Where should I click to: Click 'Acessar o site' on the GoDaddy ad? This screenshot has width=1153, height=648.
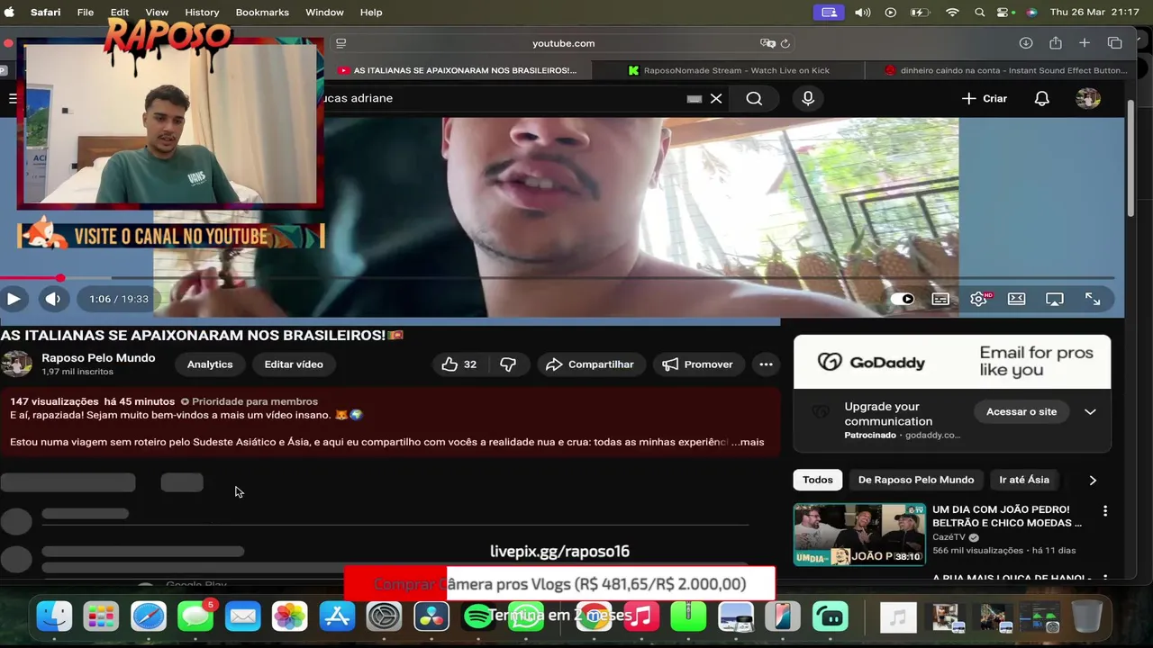pos(1021,411)
